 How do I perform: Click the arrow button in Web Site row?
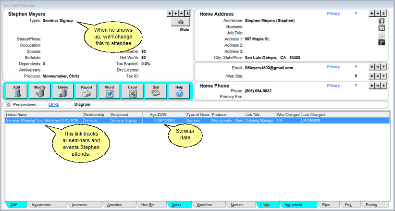[x=378, y=75]
